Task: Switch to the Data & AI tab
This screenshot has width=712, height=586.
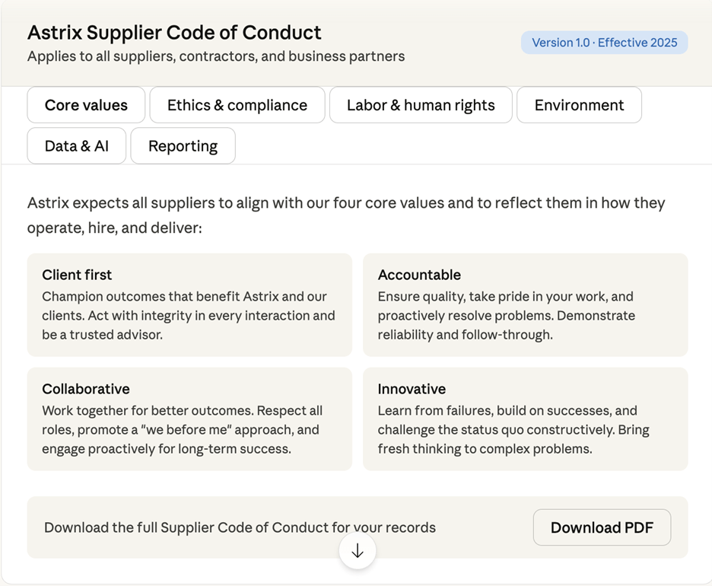Action: (x=76, y=145)
